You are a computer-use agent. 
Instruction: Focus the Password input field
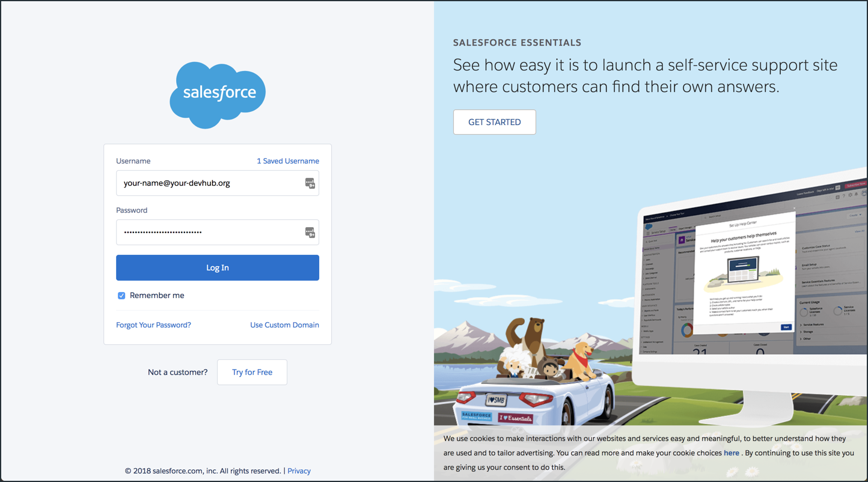[210, 233]
